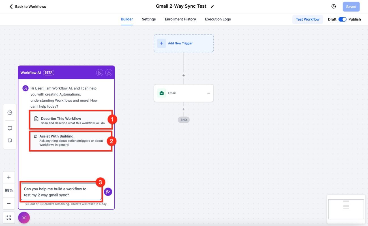Click the send message arrow in Workflow AI

click(108, 191)
